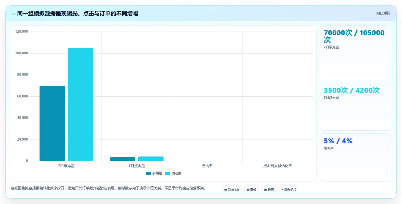Viewport: 402px width, 204px height.
Task: Click the 7日曝光量 x-axis label
Action: click(66, 166)
